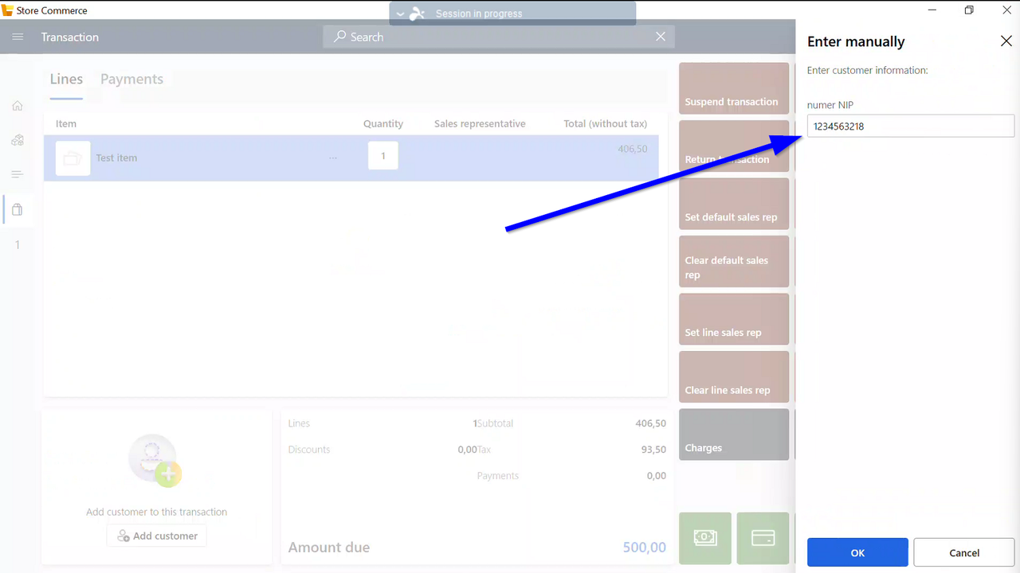The height and width of the screenshot is (573, 1020).
Task: Click the quantity box of Test item
Action: 383,156
